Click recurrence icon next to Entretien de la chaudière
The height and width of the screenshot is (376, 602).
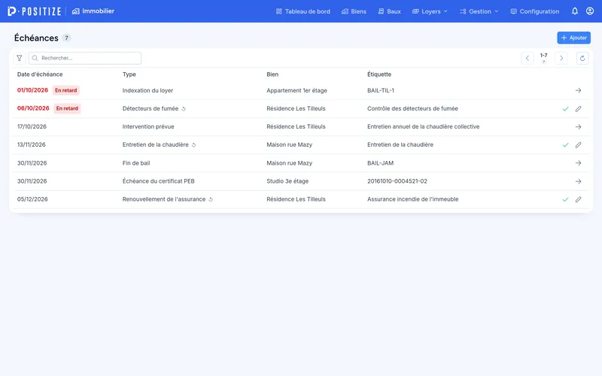[x=194, y=145]
